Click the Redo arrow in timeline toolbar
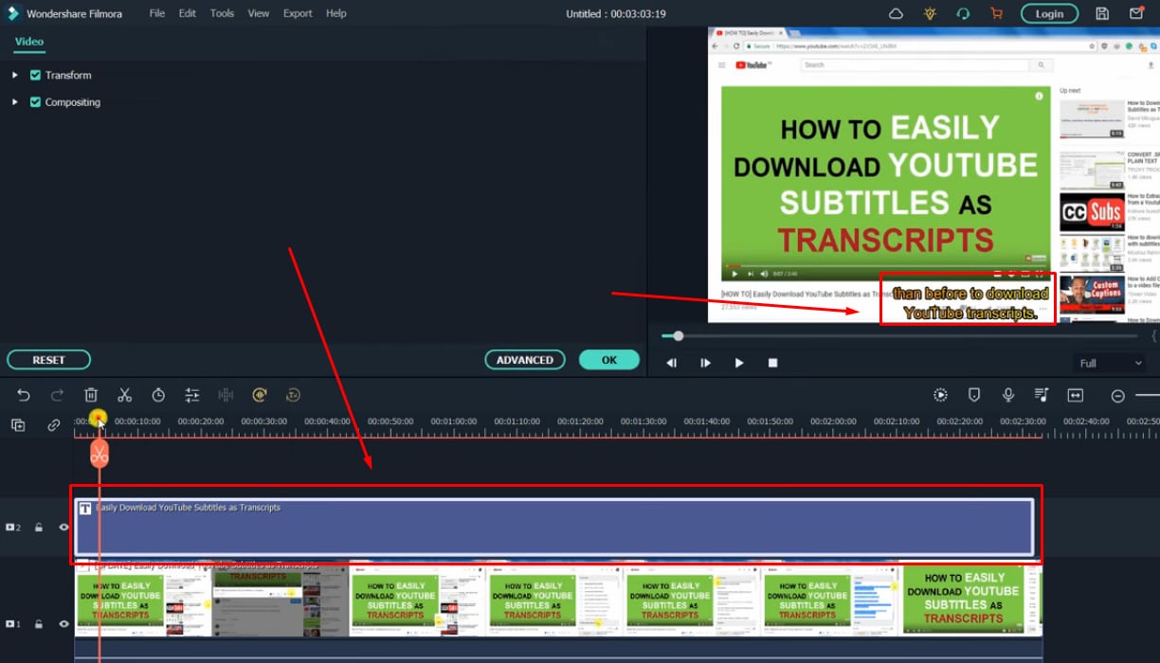This screenshot has height=663, width=1160. [57, 395]
